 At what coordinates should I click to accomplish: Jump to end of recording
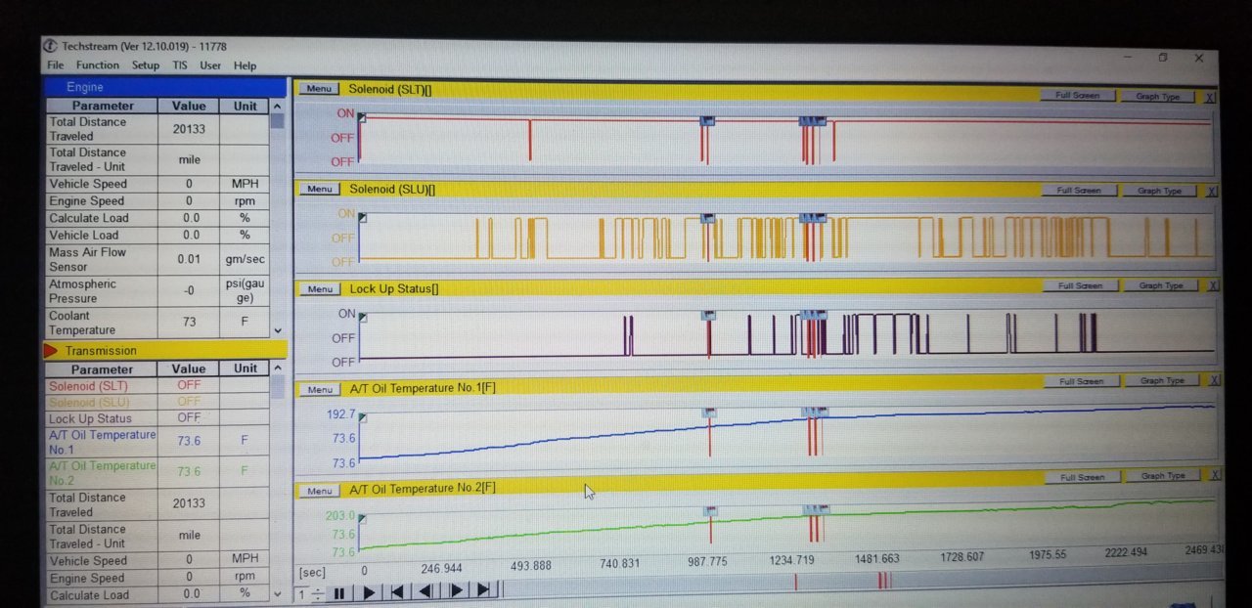click(x=484, y=589)
